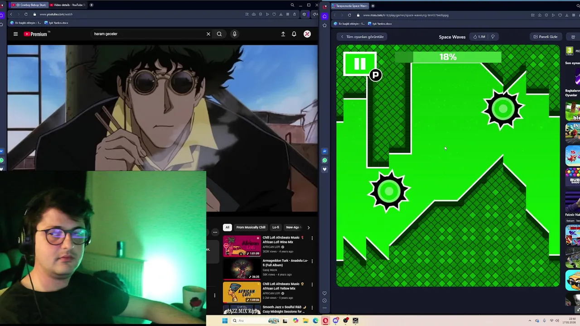Switch to Video details YouTube Studio tab

[x=68, y=5]
